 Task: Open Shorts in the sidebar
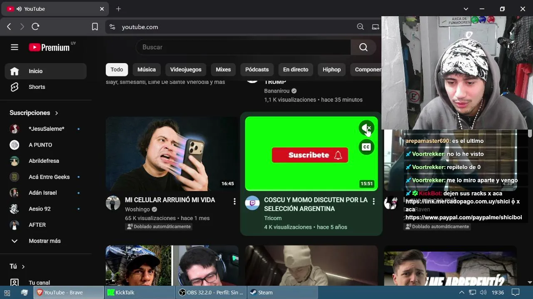46,87
